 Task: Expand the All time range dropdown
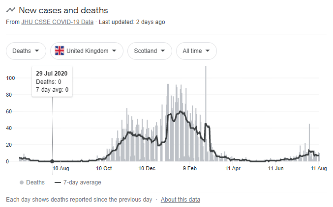(x=196, y=51)
